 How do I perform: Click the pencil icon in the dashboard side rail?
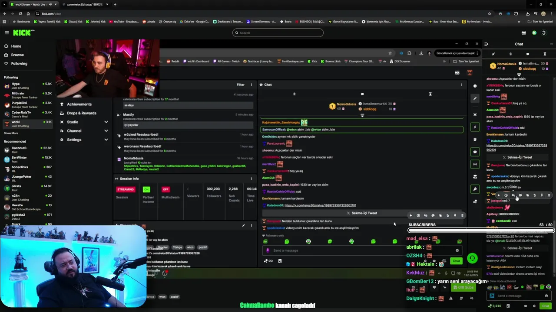tap(475, 98)
